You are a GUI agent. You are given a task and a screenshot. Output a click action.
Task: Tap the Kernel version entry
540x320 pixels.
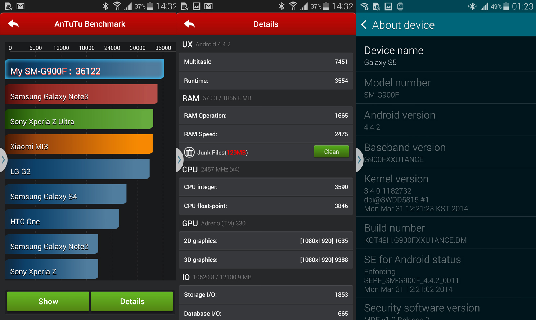point(446,193)
